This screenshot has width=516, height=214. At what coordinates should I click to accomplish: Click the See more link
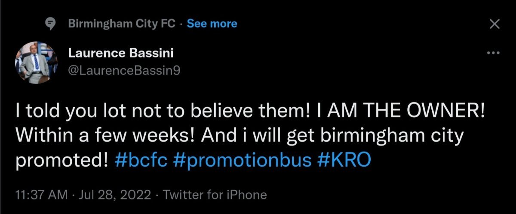pos(212,24)
